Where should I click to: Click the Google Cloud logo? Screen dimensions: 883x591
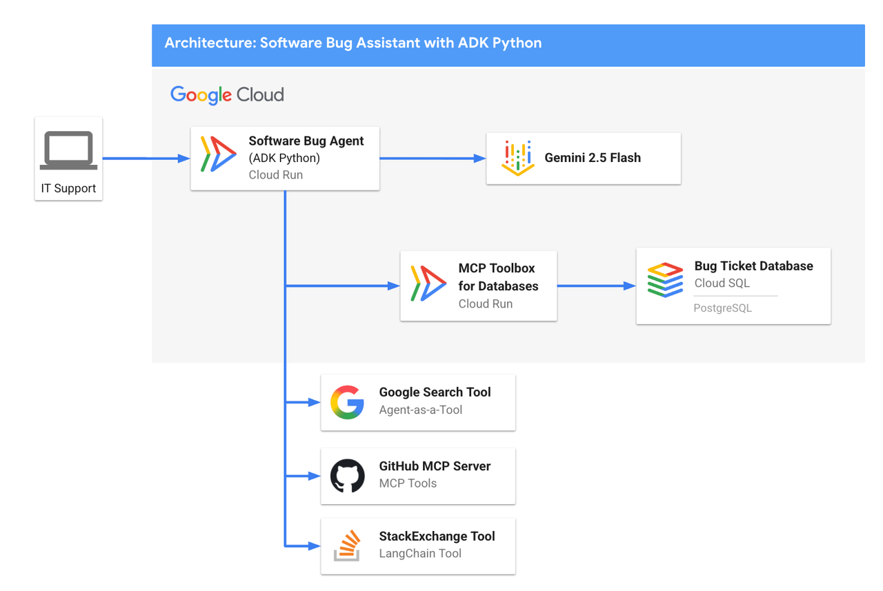point(227,94)
